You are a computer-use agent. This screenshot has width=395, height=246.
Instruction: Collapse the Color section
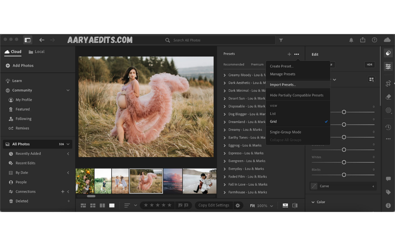[313, 202]
